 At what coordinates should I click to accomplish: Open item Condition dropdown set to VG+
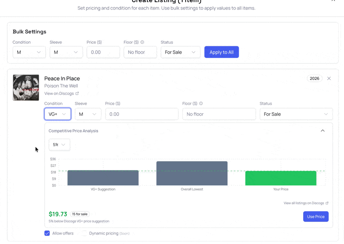58,114
